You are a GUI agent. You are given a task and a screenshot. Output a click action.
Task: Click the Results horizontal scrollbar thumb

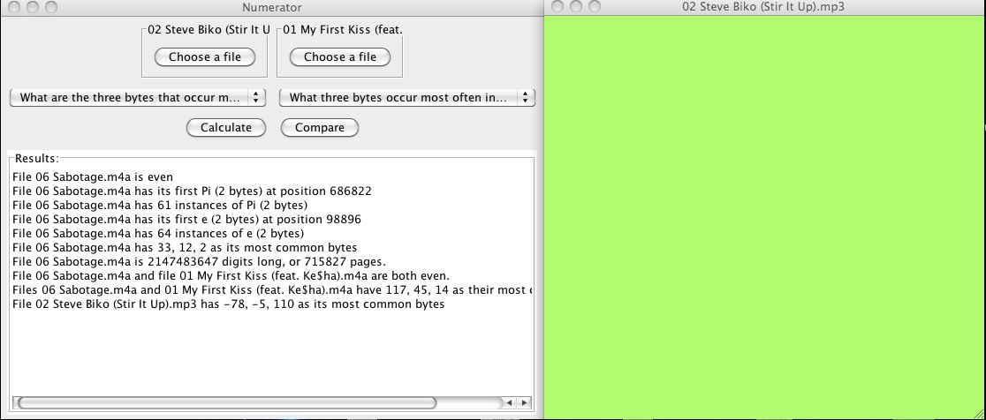226,403
